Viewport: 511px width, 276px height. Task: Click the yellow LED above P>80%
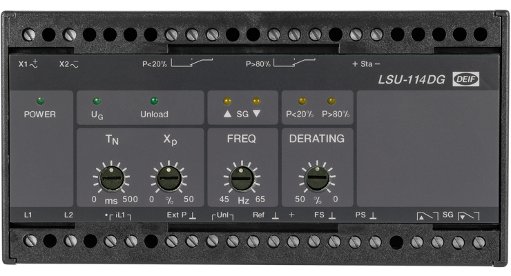331,101
